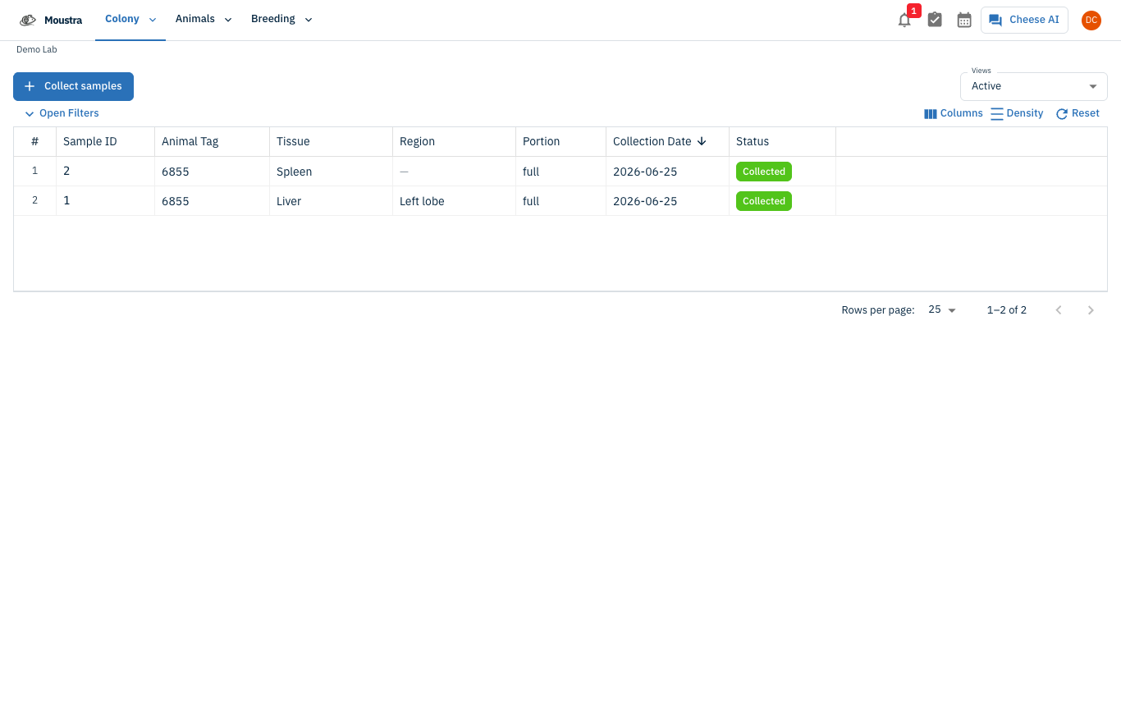Expand Open Filters

pyautogui.click(x=62, y=113)
